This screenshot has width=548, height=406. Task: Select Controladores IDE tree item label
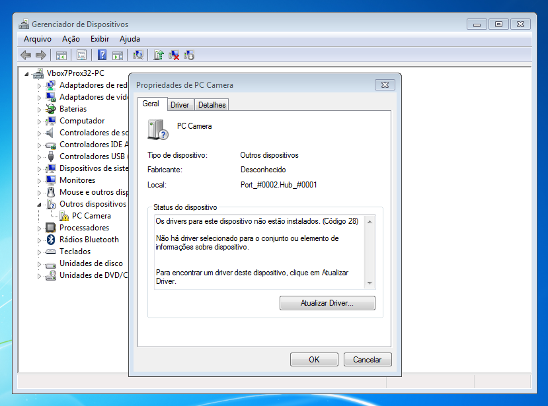pyautogui.click(x=94, y=145)
